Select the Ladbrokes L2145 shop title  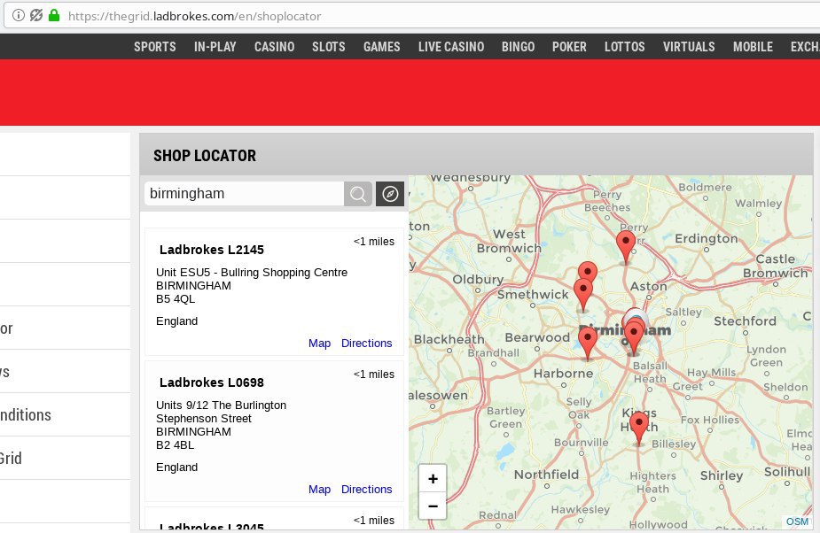pyautogui.click(x=212, y=250)
